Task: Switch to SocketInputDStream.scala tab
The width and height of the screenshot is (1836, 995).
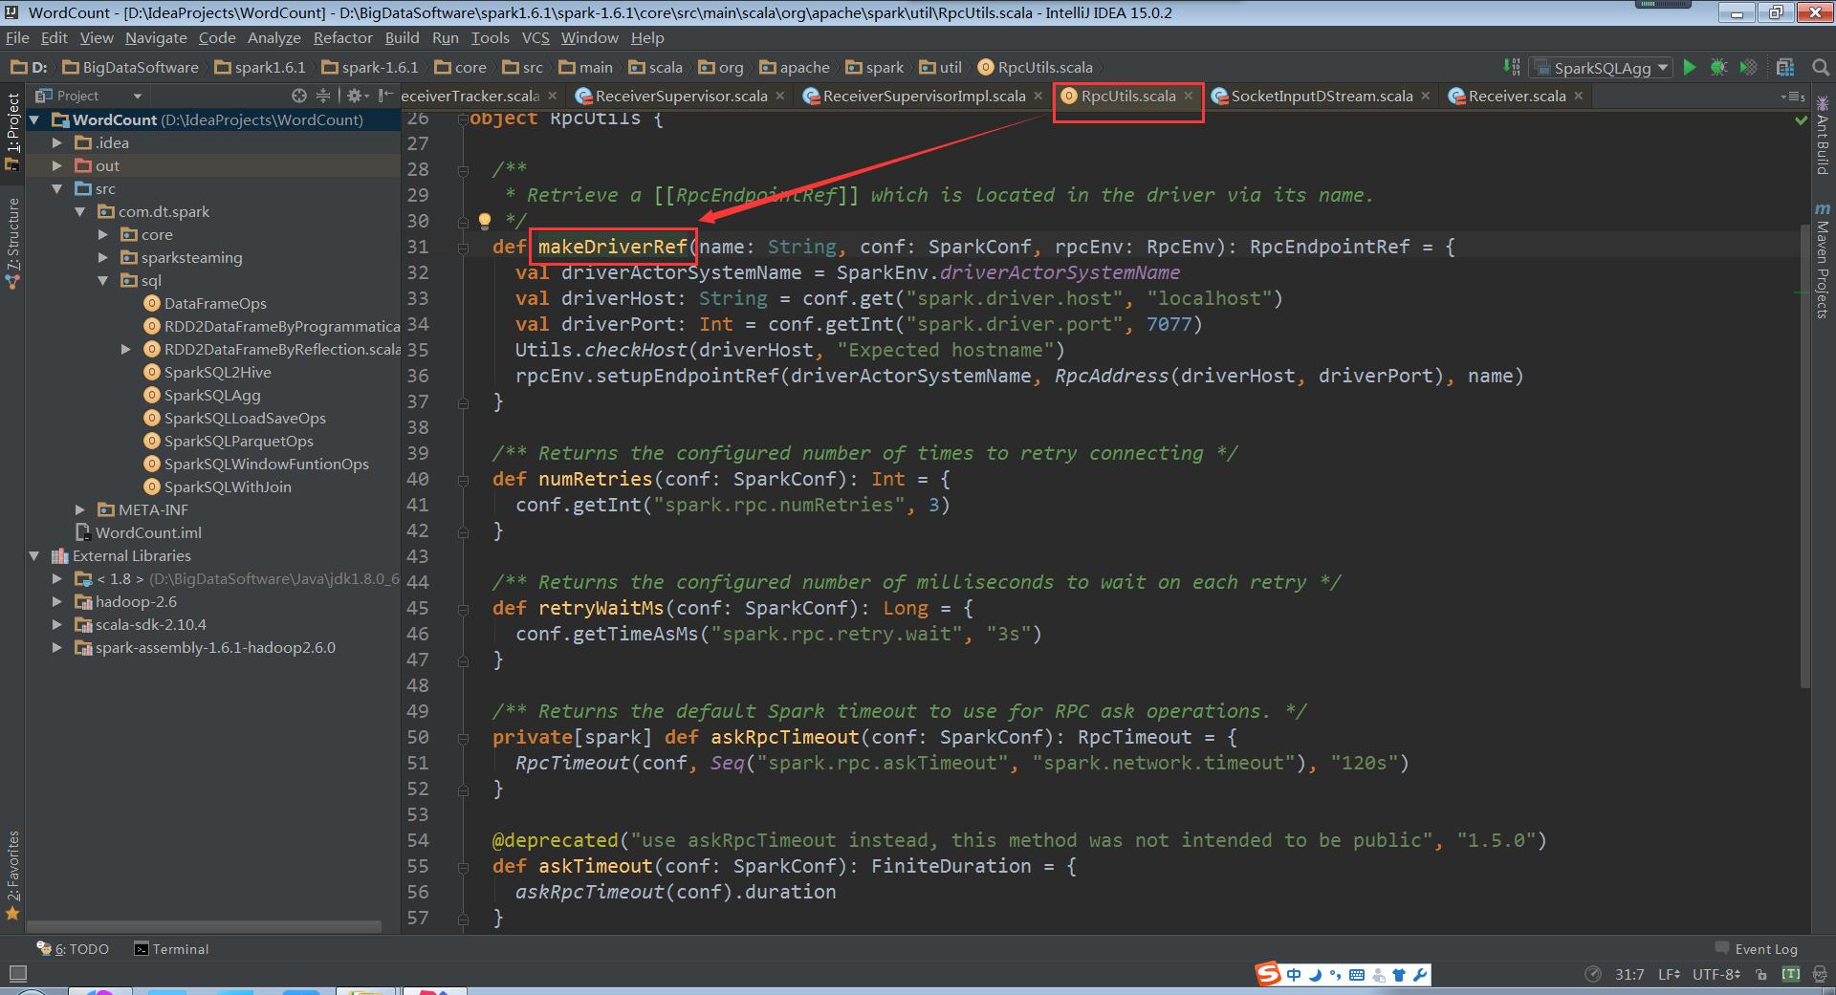Action: point(1321,96)
